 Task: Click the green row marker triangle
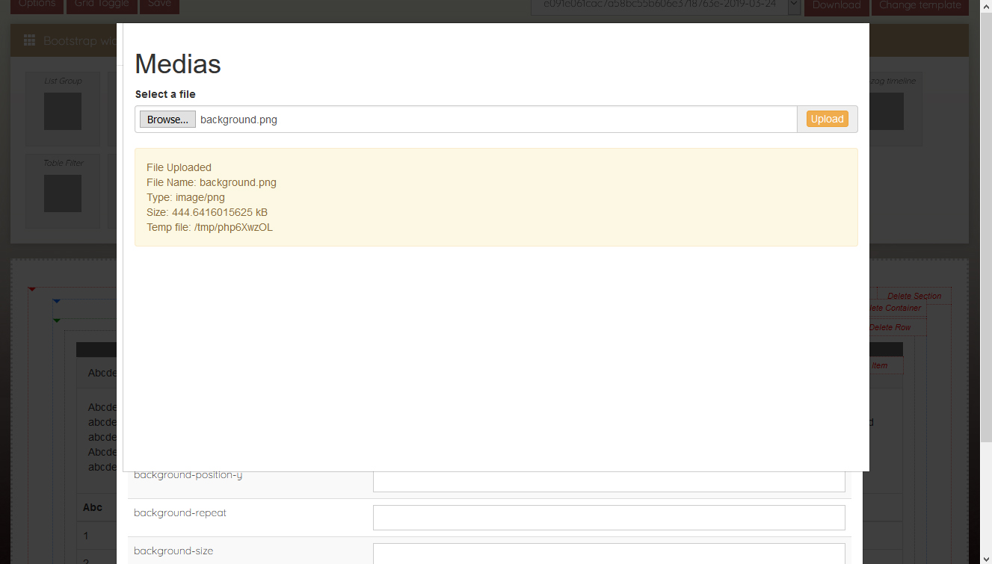point(56,320)
